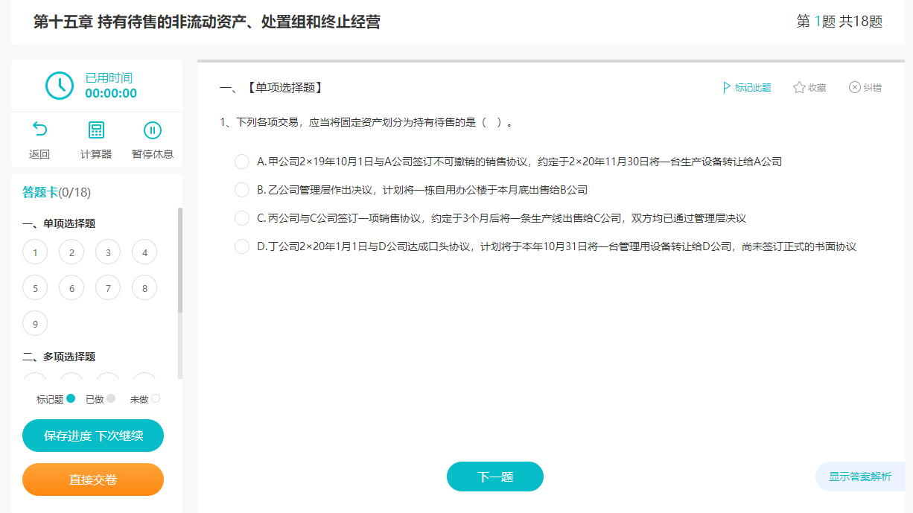This screenshot has height=513, width=913.
Task: Report an error via the 纠错 icon
Action: pos(864,87)
